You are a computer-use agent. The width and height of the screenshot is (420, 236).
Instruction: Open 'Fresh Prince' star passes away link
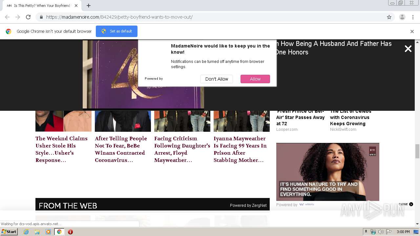click(301, 117)
